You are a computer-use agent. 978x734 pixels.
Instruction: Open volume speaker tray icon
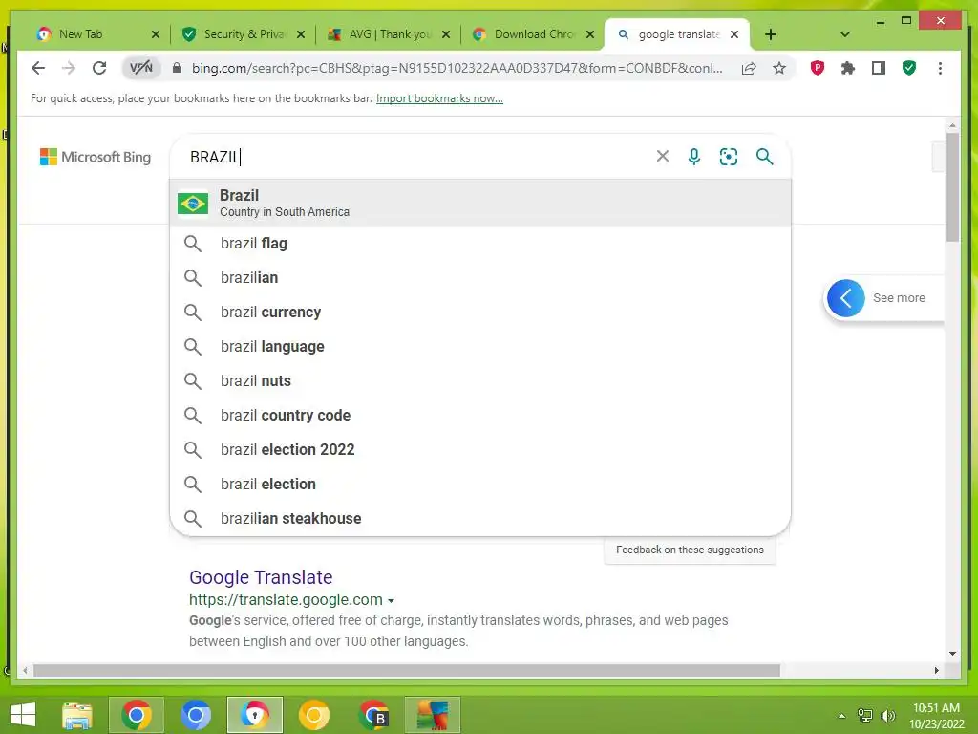tap(887, 715)
